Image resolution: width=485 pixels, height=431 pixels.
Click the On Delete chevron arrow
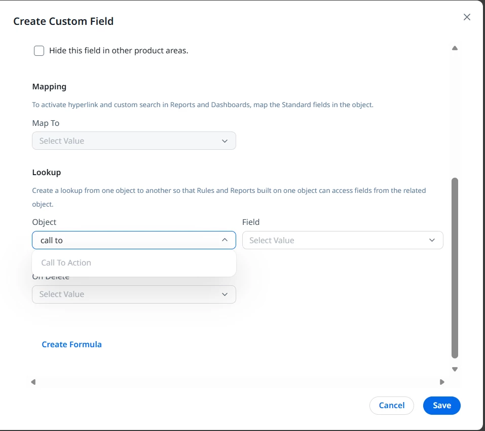[x=225, y=294]
